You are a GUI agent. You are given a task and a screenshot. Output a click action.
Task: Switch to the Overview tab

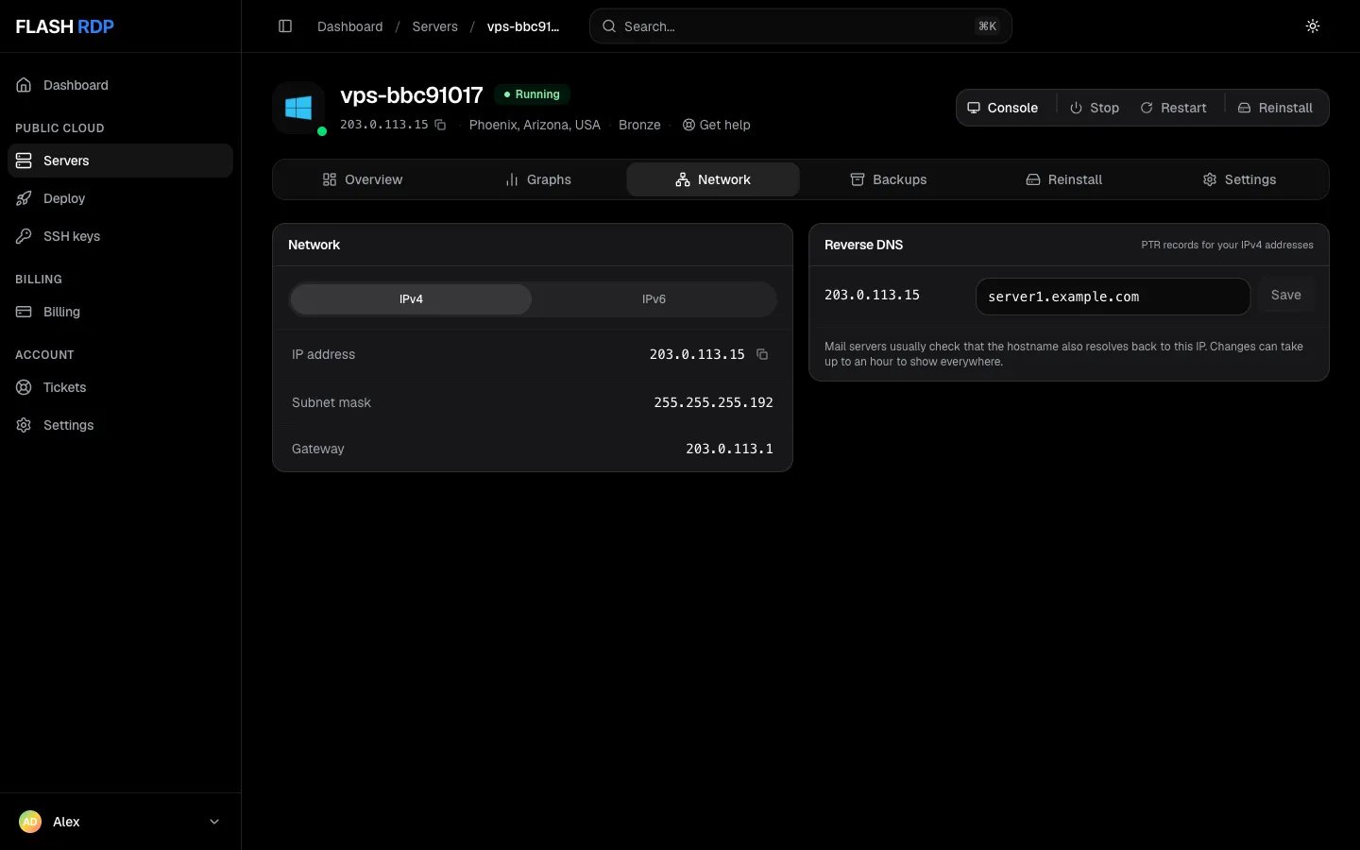363,179
